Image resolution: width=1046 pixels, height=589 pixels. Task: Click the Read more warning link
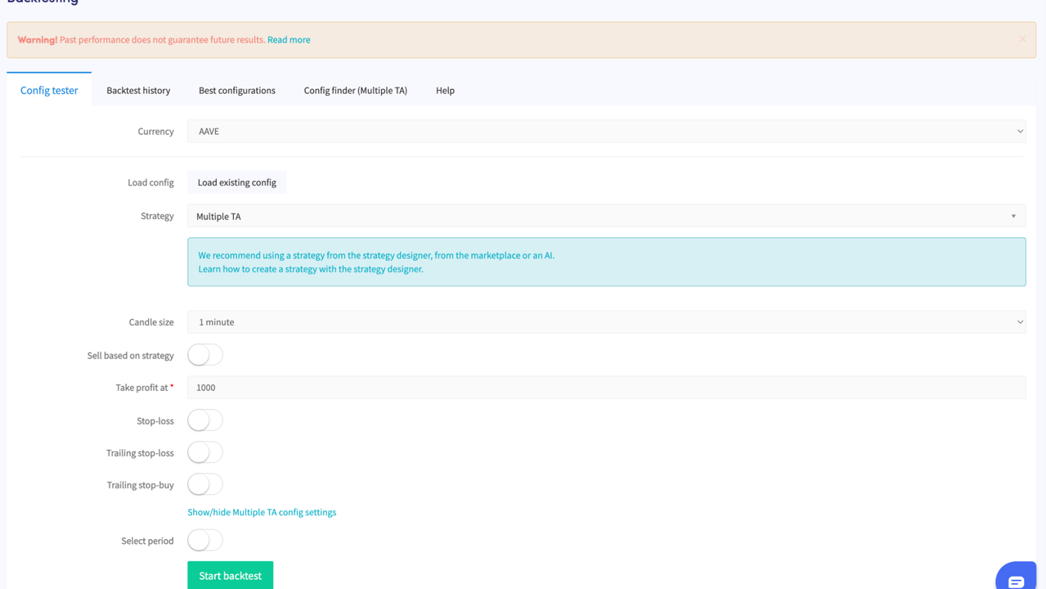tap(289, 40)
